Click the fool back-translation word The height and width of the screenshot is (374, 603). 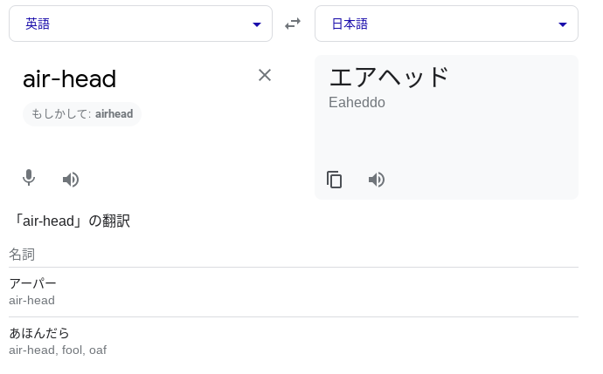point(72,350)
